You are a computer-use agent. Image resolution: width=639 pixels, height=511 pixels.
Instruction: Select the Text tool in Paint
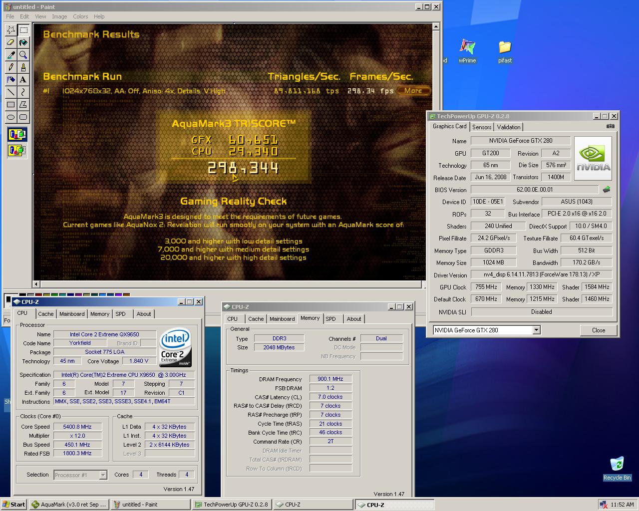click(23, 80)
